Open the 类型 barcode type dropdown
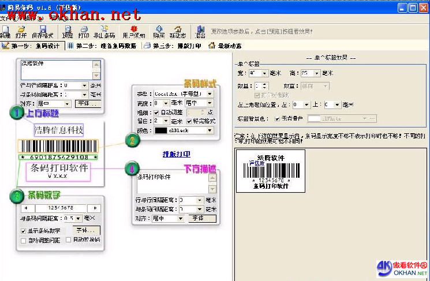 [x=210, y=94]
